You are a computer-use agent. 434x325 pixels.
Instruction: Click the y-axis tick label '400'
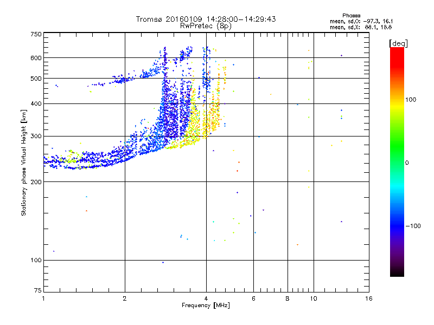36,103
